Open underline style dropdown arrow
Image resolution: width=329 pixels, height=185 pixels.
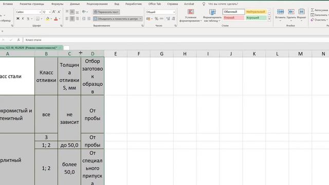click(32, 19)
